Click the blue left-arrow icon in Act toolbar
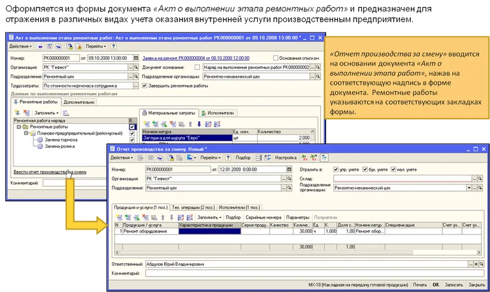 (x=40, y=46)
